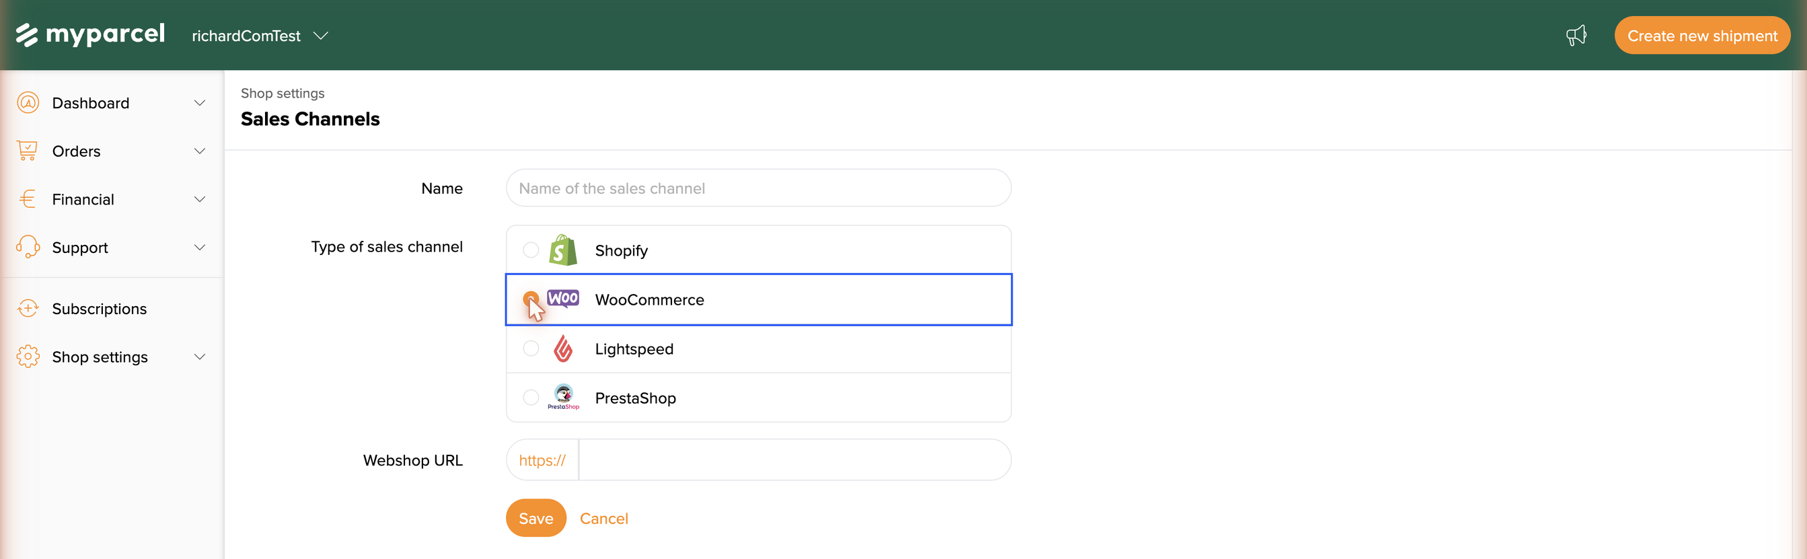Click the PrestaShop option label
Viewport: 1807px width, 559px height.
click(635, 398)
